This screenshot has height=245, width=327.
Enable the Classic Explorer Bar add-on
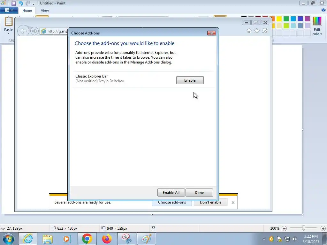pyautogui.click(x=190, y=80)
